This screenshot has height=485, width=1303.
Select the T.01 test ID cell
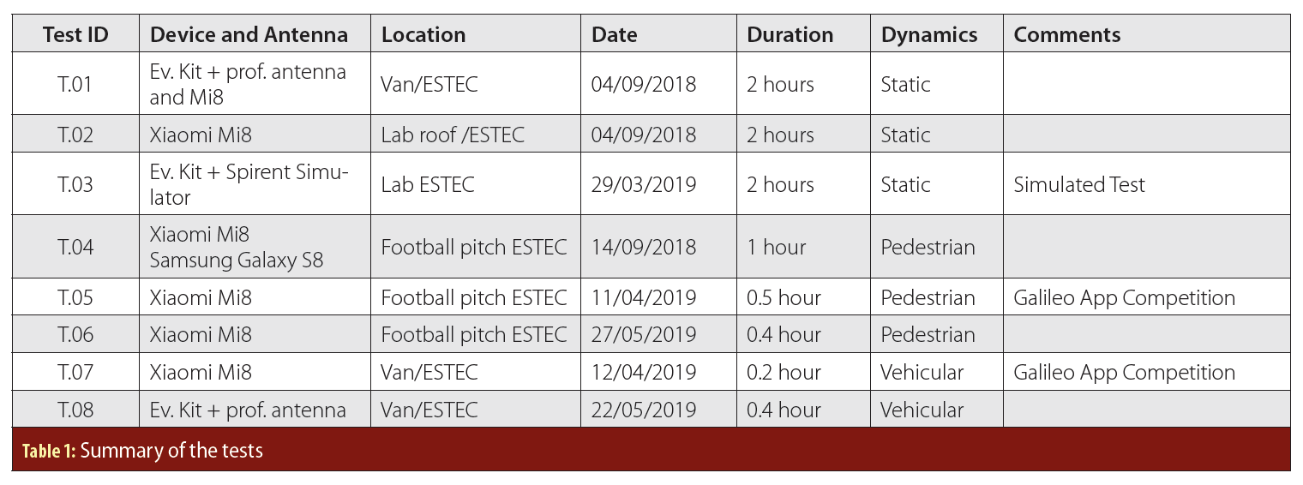point(75,84)
